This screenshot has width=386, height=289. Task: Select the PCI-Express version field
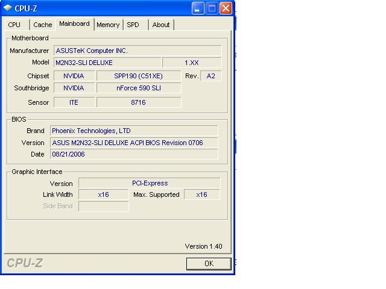coord(150,183)
